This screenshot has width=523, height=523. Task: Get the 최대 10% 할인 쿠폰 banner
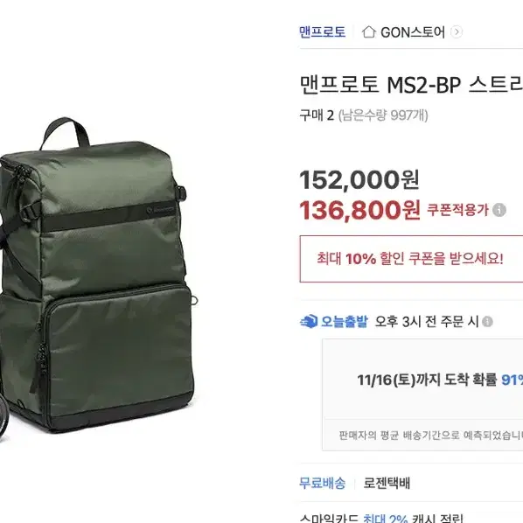[x=411, y=259]
